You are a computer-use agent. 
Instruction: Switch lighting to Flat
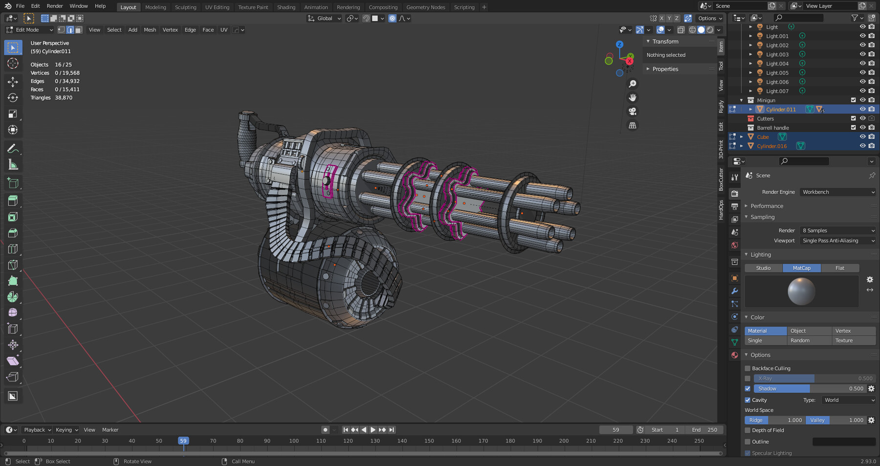point(839,268)
